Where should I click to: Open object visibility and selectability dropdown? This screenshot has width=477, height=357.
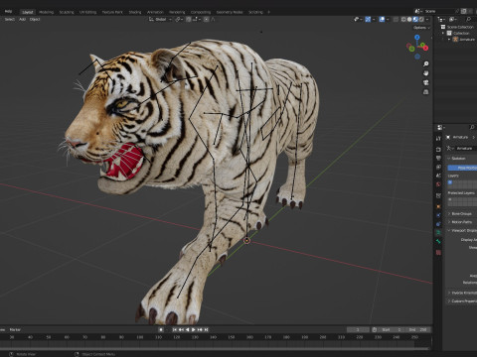tap(358, 20)
